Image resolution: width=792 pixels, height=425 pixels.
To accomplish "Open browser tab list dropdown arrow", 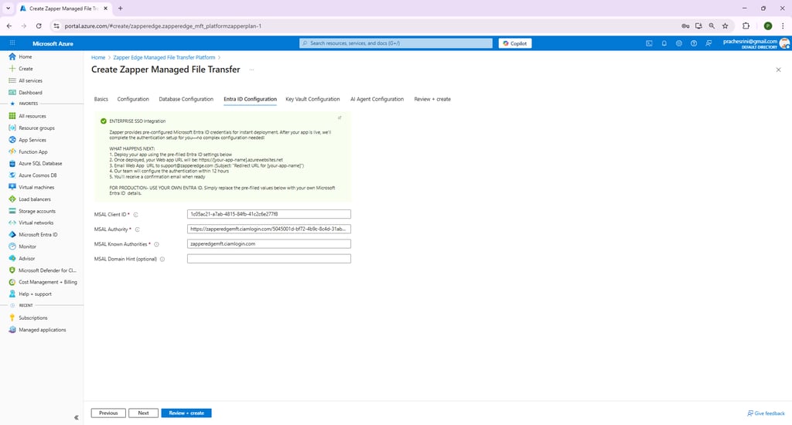I will point(8,8).
